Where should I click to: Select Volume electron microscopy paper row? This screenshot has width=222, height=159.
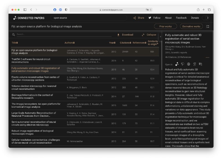pos(85,88)
